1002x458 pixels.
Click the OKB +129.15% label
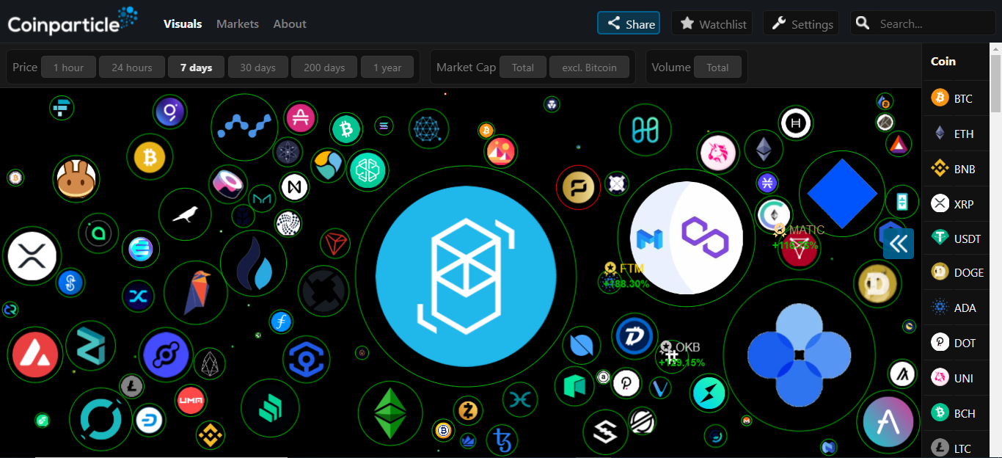click(681, 355)
